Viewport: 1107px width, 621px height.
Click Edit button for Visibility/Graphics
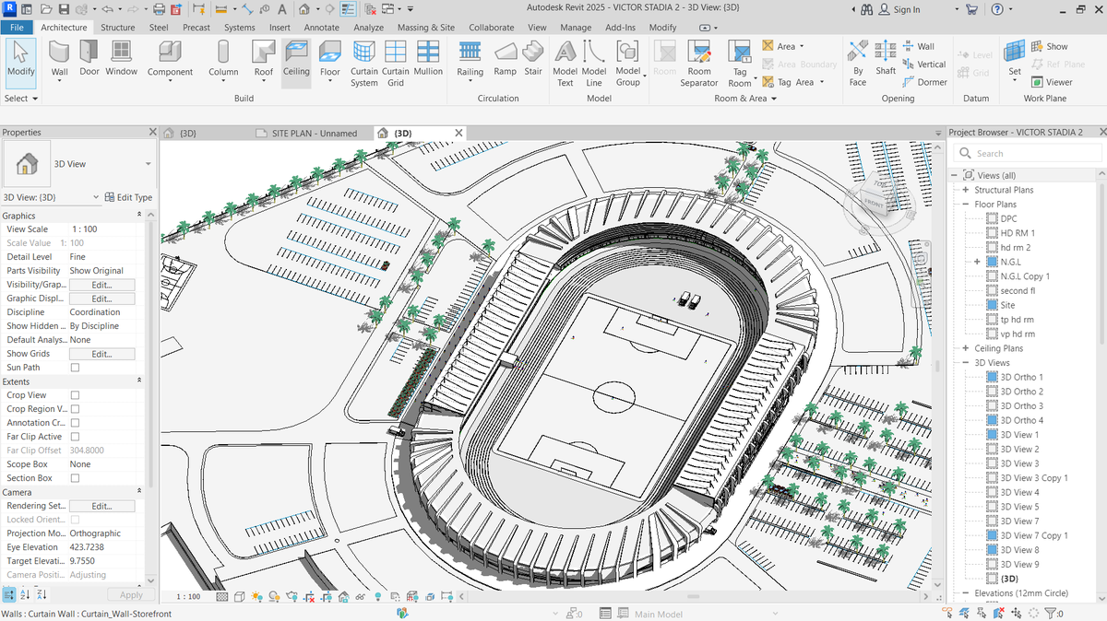[101, 285]
